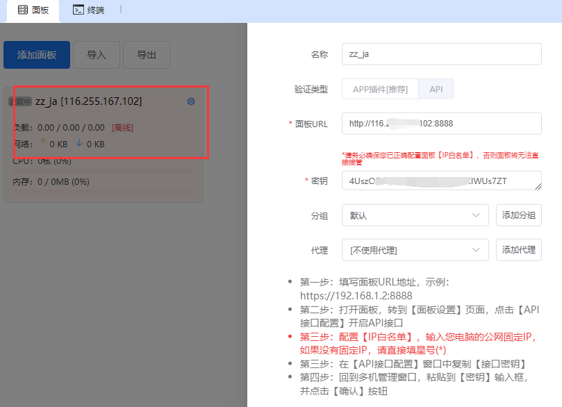Select APP插件[推荐] verification type
The height and width of the screenshot is (407, 562).
pos(380,89)
